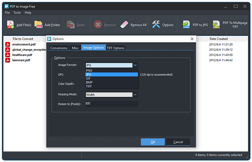Choose TIFF from the format list

point(112,86)
